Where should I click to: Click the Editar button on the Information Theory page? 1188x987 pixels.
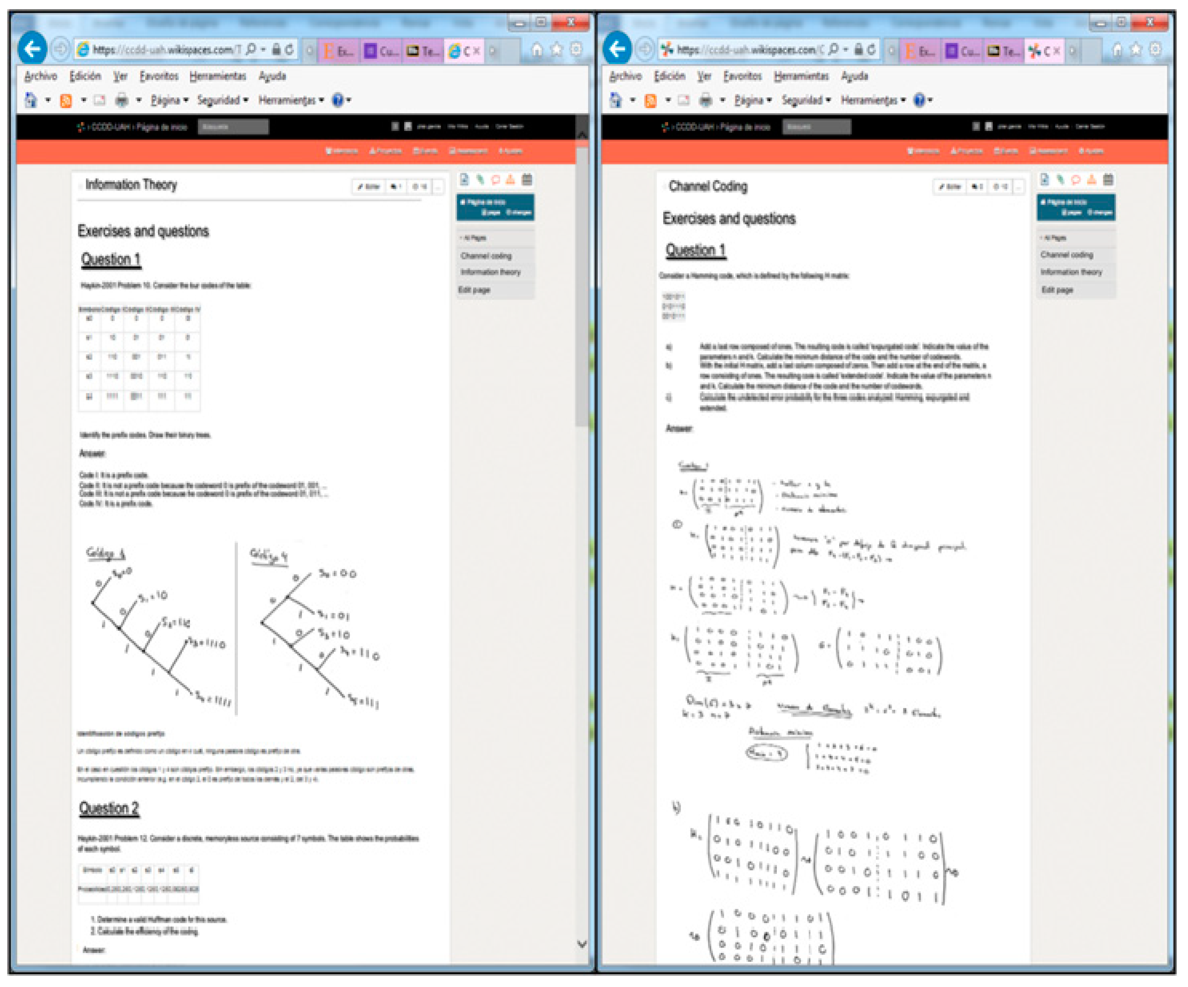point(369,187)
